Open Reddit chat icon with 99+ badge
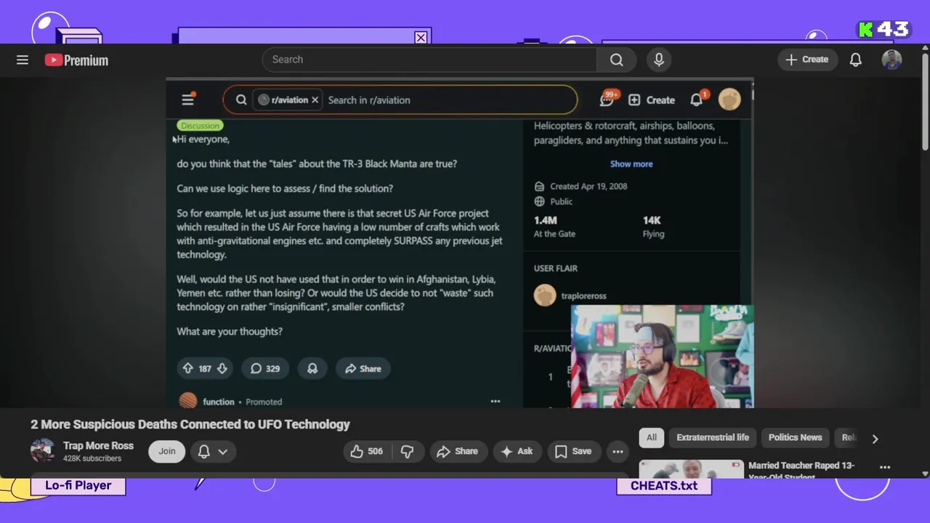Image resolution: width=930 pixels, height=523 pixels. click(x=607, y=100)
